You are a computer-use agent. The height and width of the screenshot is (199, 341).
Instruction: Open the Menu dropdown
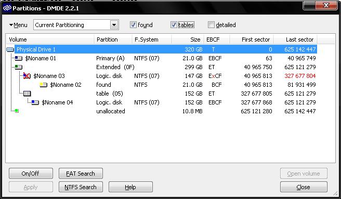18,25
